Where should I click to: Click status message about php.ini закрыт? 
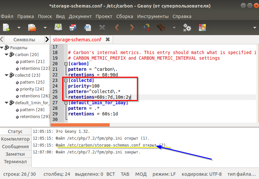(86, 152)
